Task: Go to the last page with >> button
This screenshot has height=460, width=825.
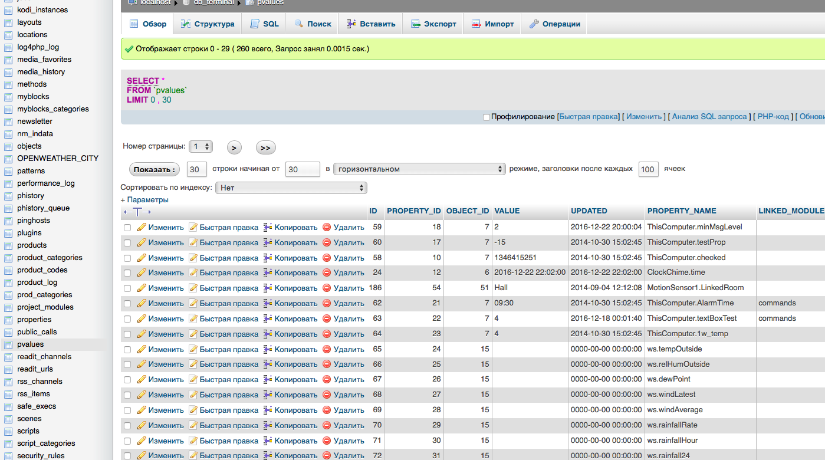Action: click(265, 148)
